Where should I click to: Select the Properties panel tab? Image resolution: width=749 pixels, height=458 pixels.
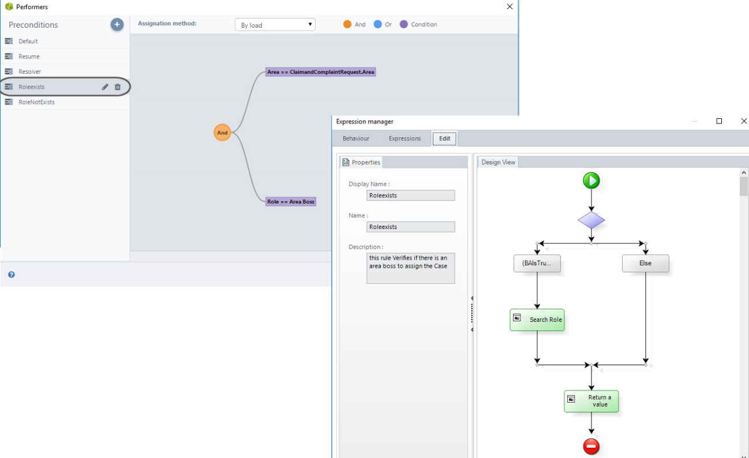361,162
